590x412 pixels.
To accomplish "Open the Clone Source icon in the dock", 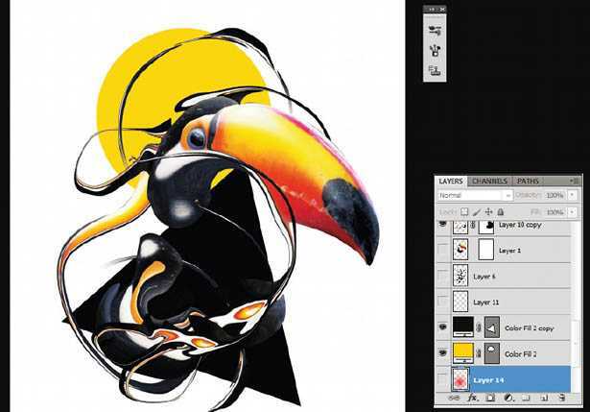I will [435, 70].
